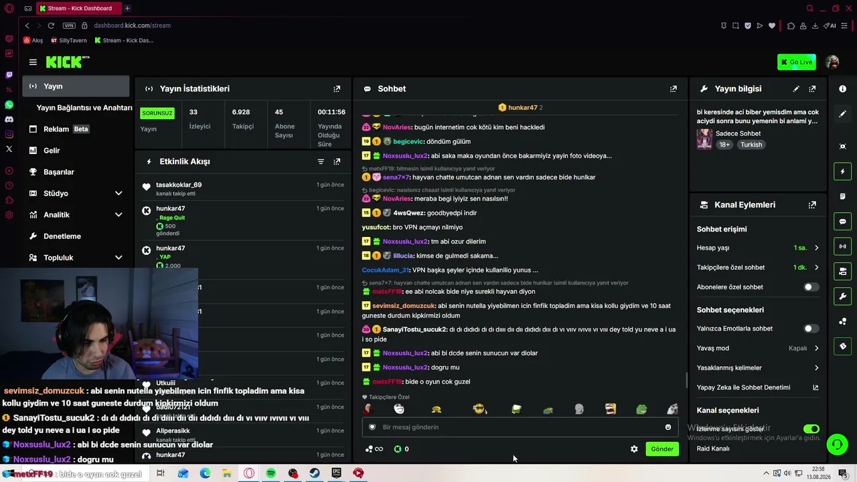The height and width of the screenshot is (482, 857).
Task: Open Takipçilere özel sohbet options chevron
Action: tap(816, 267)
